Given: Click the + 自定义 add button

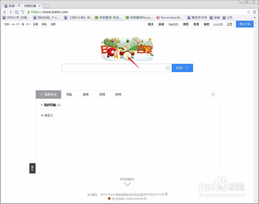Looking at the screenshot, I should [47, 115].
